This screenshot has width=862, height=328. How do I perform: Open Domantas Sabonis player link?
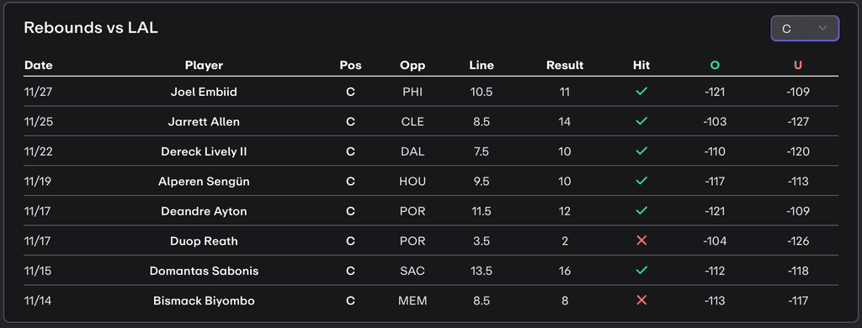204,271
